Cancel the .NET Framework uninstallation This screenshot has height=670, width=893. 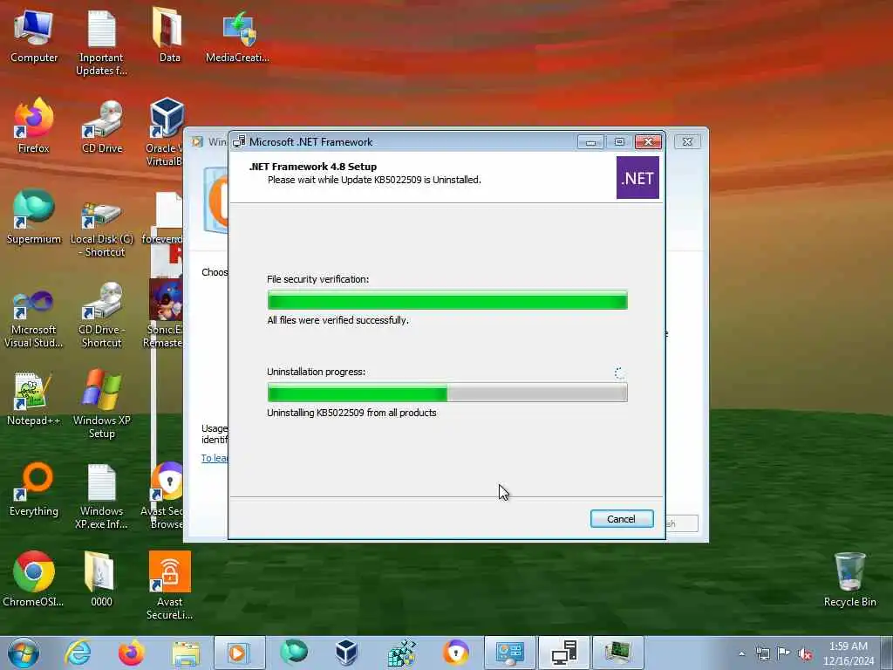(x=621, y=518)
